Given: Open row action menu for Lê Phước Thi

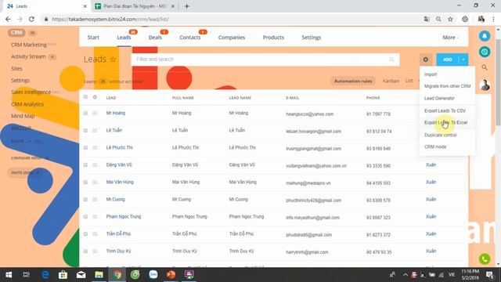Looking at the screenshot, I should [x=95, y=148].
